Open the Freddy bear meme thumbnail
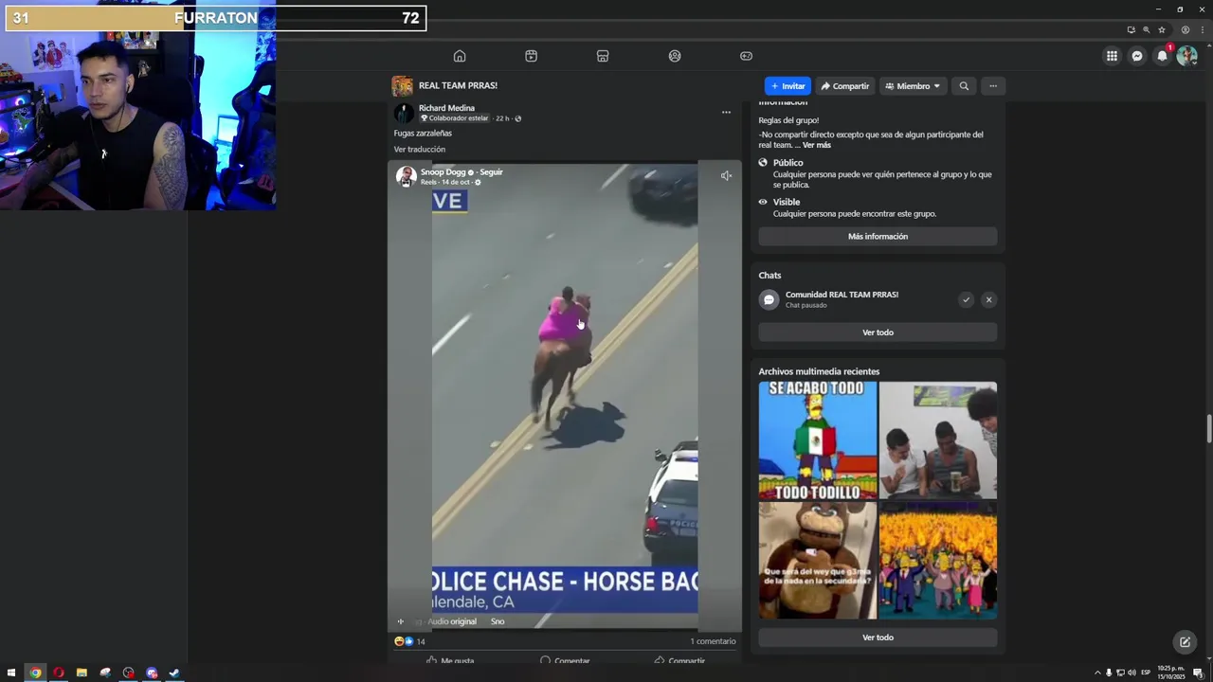This screenshot has width=1213, height=682. (x=817, y=560)
